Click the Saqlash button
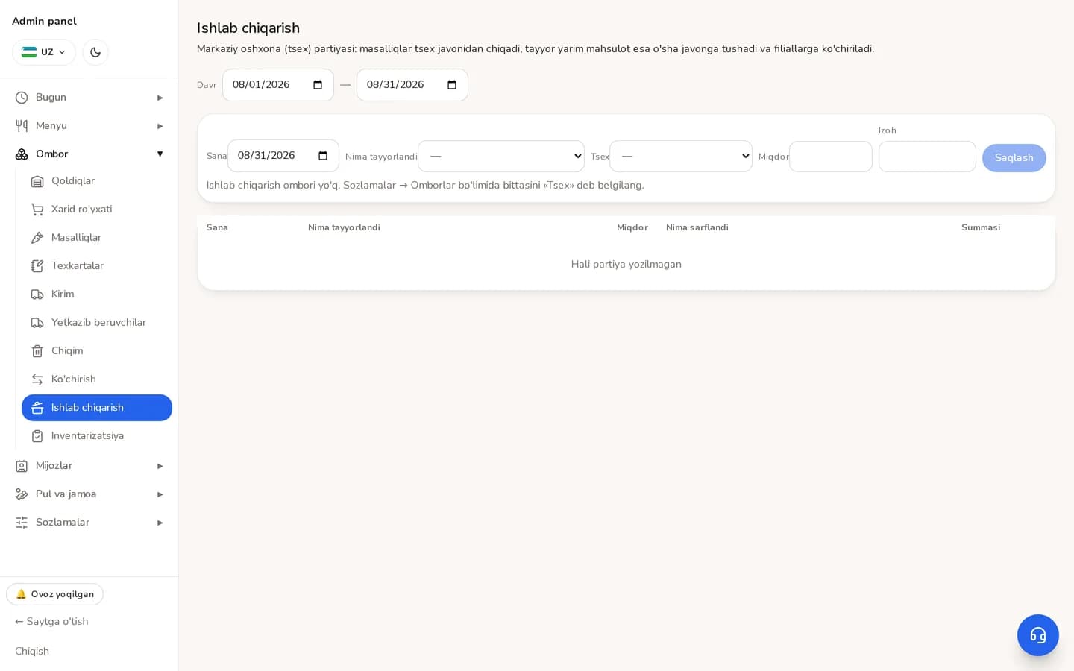The height and width of the screenshot is (671, 1074). click(x=1014, y=158)
